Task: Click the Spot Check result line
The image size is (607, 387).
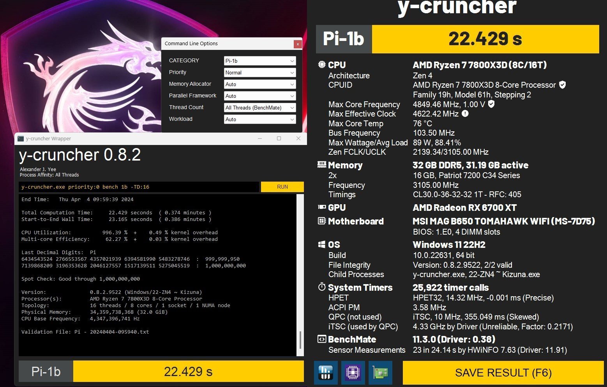Action: [x=81, y=279]
